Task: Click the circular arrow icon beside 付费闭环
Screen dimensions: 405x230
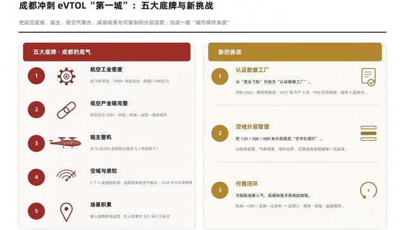Action: tap(368, 190)
